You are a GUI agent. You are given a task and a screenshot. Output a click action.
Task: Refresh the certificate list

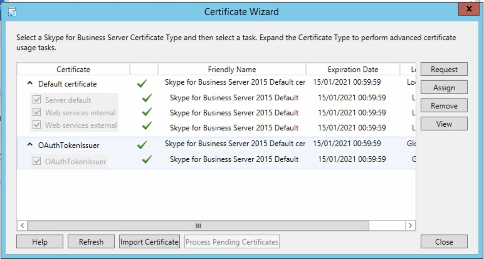click(91, 242)
